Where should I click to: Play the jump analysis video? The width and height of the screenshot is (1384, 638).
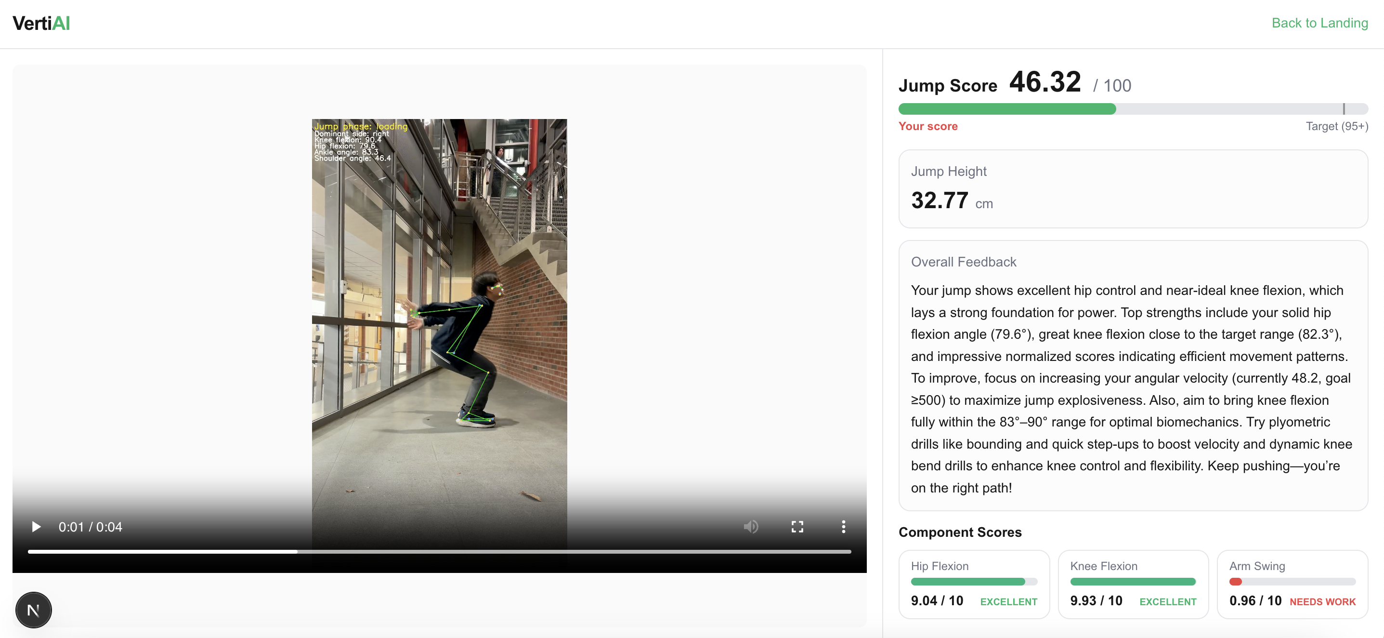click(36, 527)
